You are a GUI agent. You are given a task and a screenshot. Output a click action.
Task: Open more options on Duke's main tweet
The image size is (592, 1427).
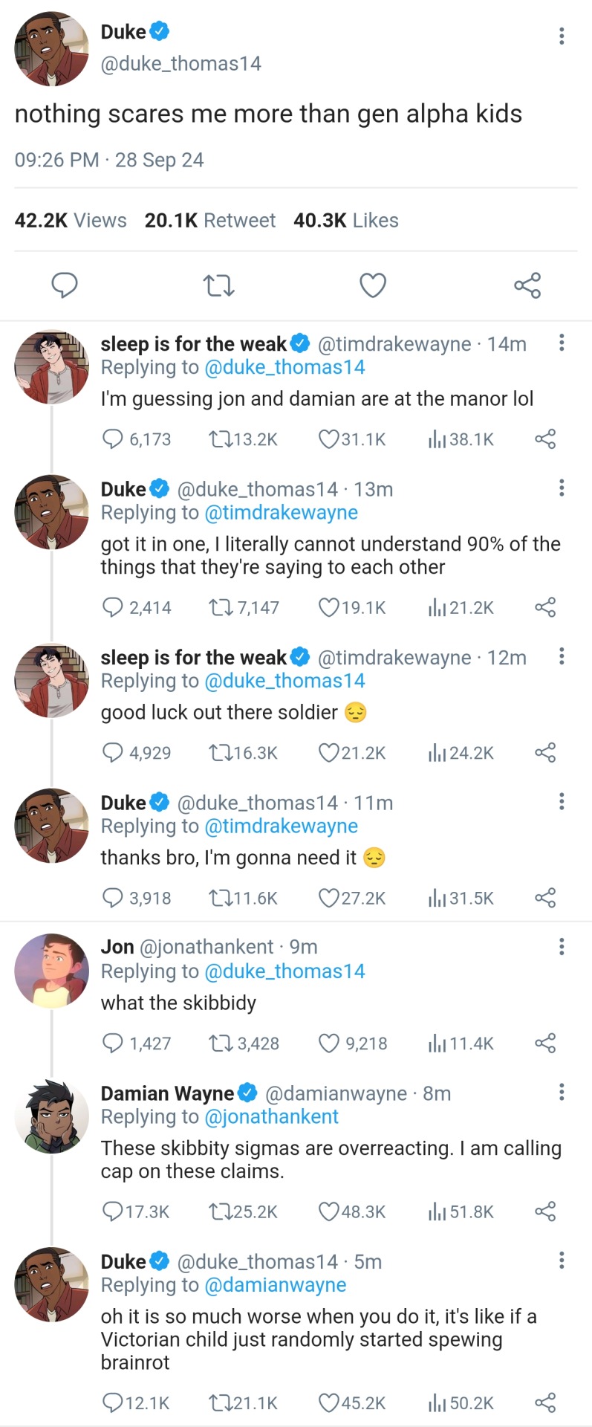[x=562, y=36]
